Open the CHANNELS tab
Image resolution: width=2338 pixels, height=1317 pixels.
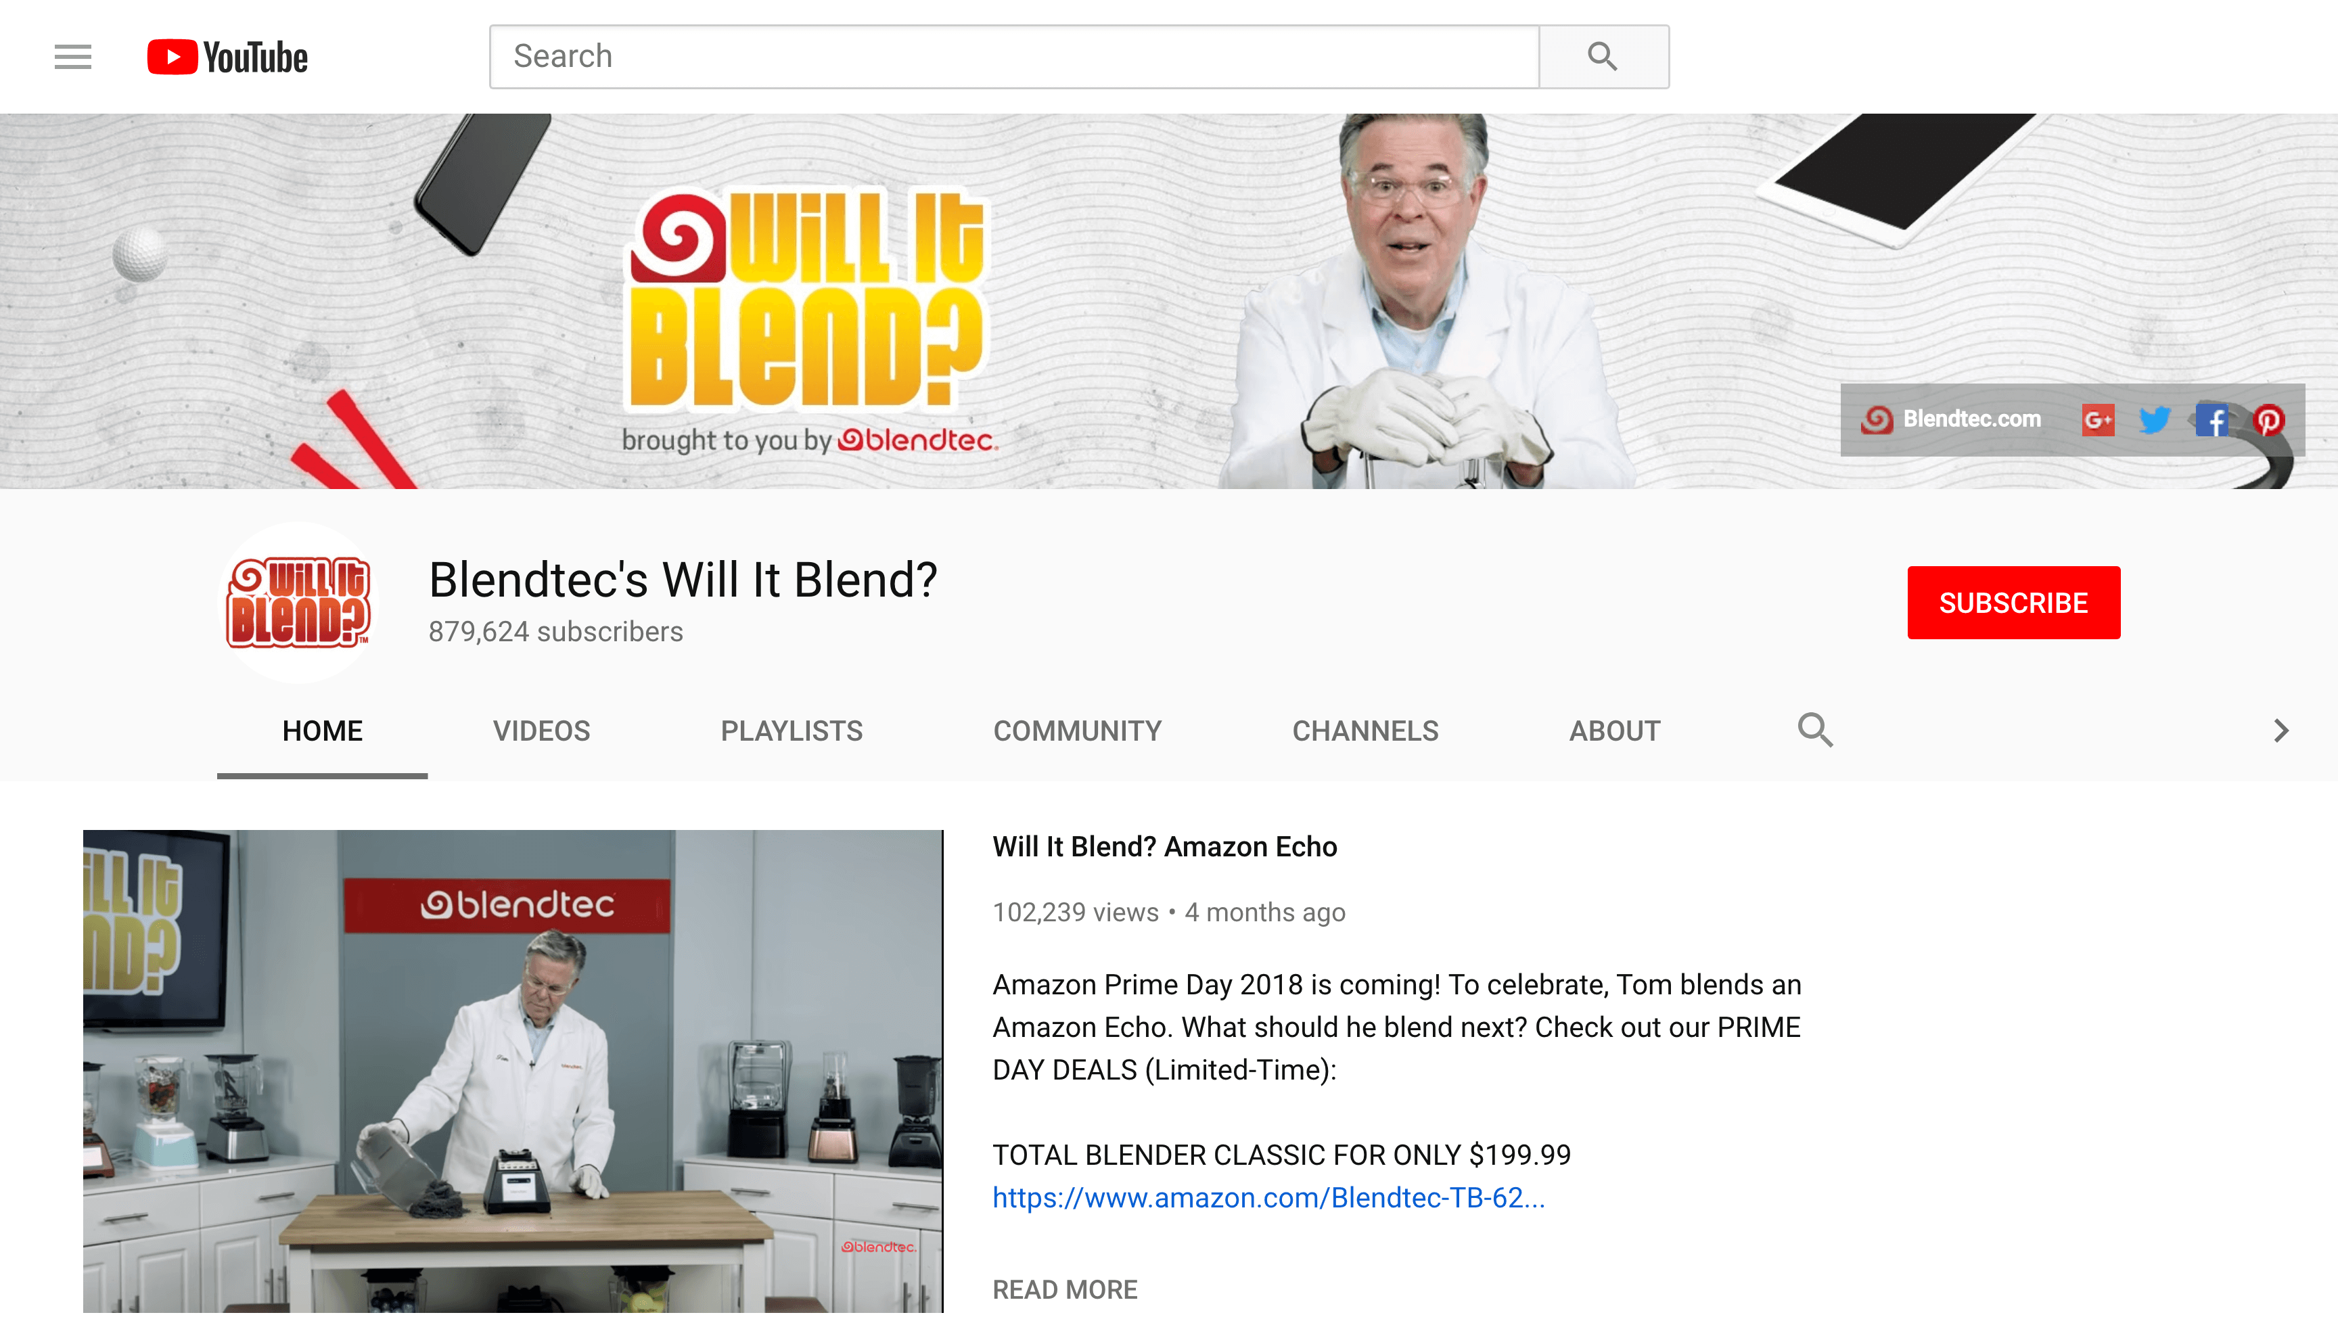click(x=1365, y=731)
